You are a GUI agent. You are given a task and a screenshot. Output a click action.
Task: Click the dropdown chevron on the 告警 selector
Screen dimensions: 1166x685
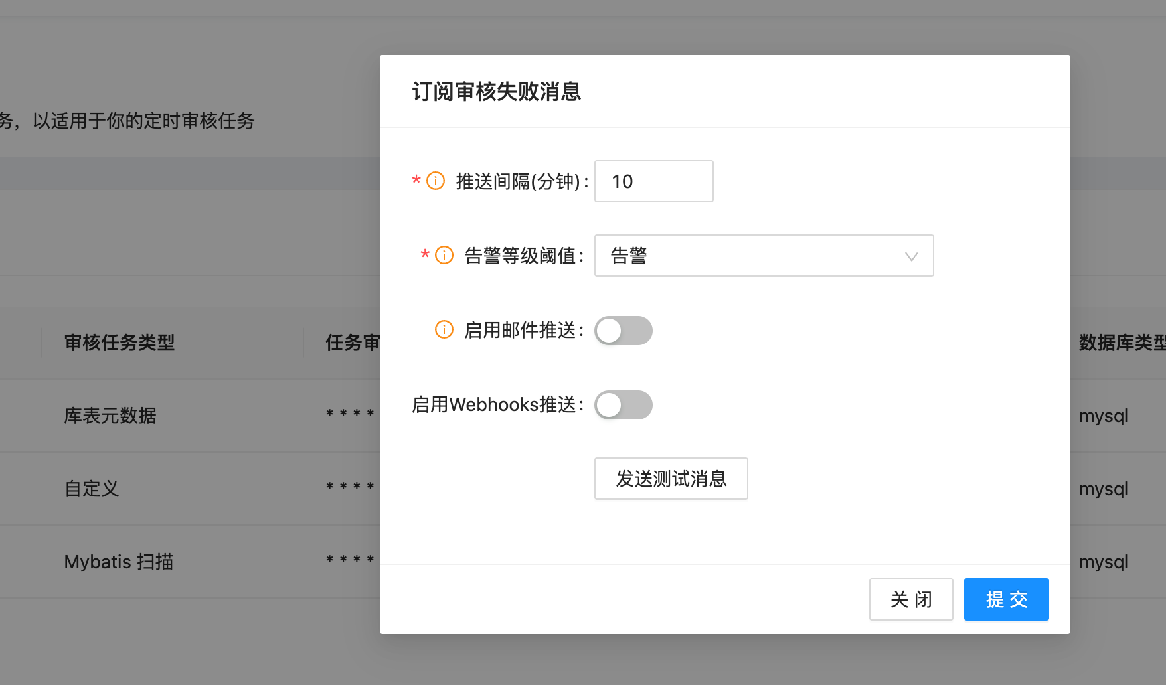911,256
